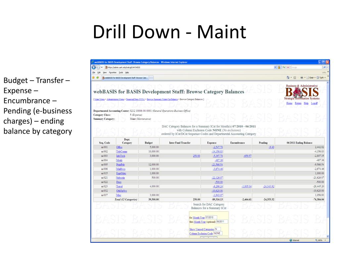This screenshot has height=254, width=339.
Task: Click the Main Menu breadcrumb link
Action: [x=99, y=99]
